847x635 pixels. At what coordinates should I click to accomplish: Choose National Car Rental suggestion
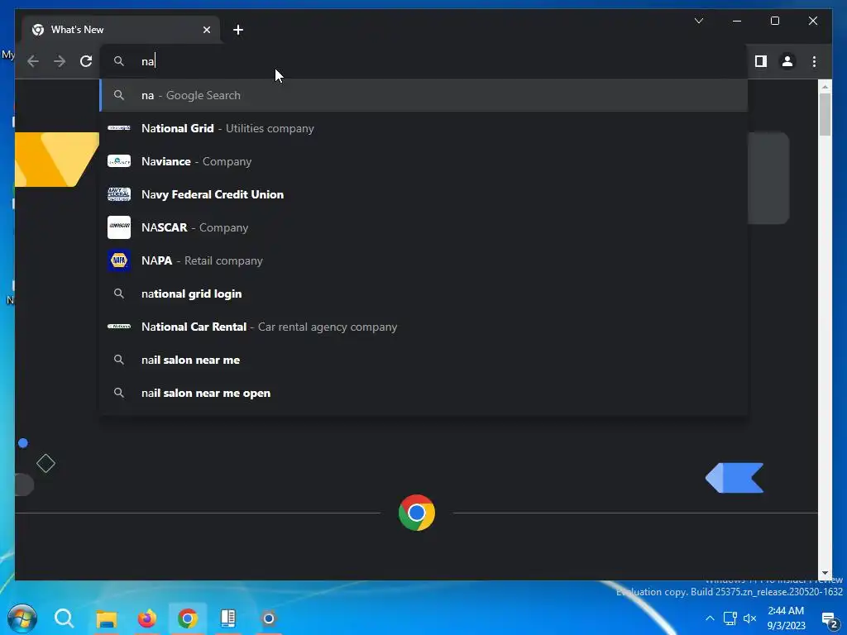423,327
